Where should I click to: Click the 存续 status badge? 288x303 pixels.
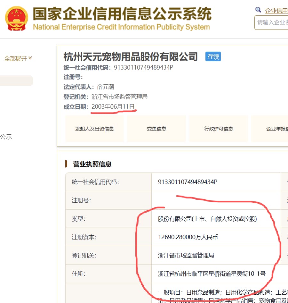[x=213, y=57]
